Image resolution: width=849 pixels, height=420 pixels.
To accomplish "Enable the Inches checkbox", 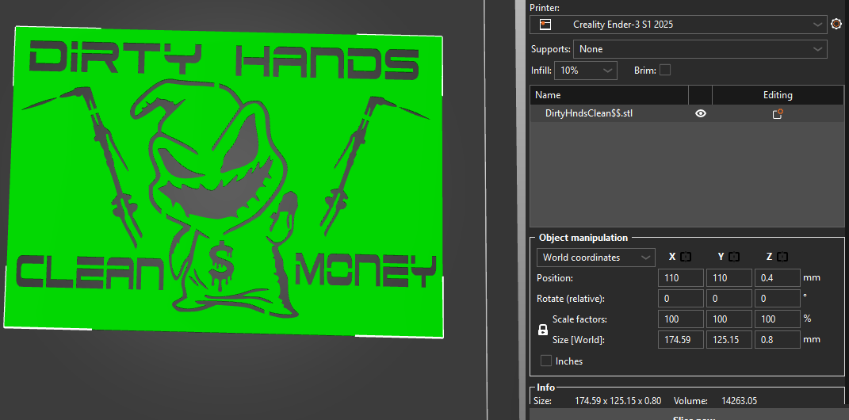I will click(546, 361).
